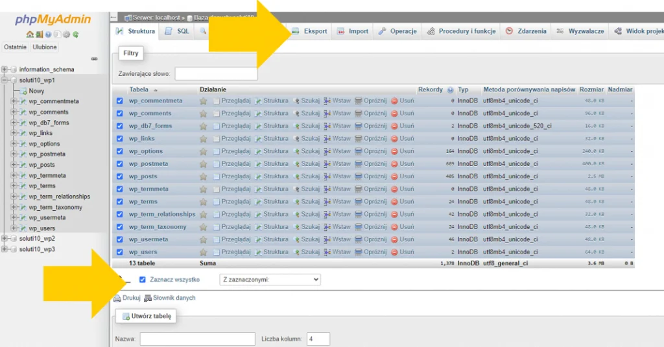Expand wp_users node in sidebar tree
664x347 pixels.
(x=14, y=228)
